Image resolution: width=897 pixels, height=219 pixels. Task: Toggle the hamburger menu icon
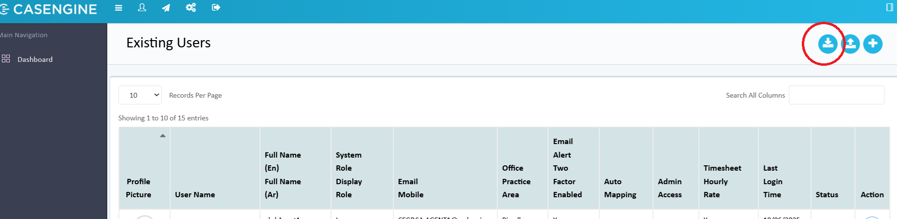[118, 8]
